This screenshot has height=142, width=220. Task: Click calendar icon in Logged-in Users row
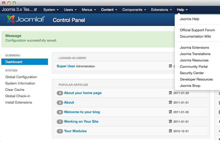[170, 66]
